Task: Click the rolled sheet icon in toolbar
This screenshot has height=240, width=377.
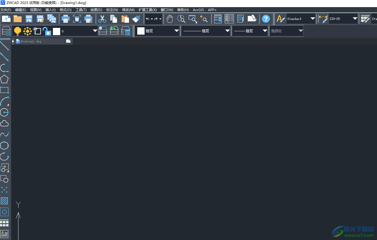Action: 252,18
